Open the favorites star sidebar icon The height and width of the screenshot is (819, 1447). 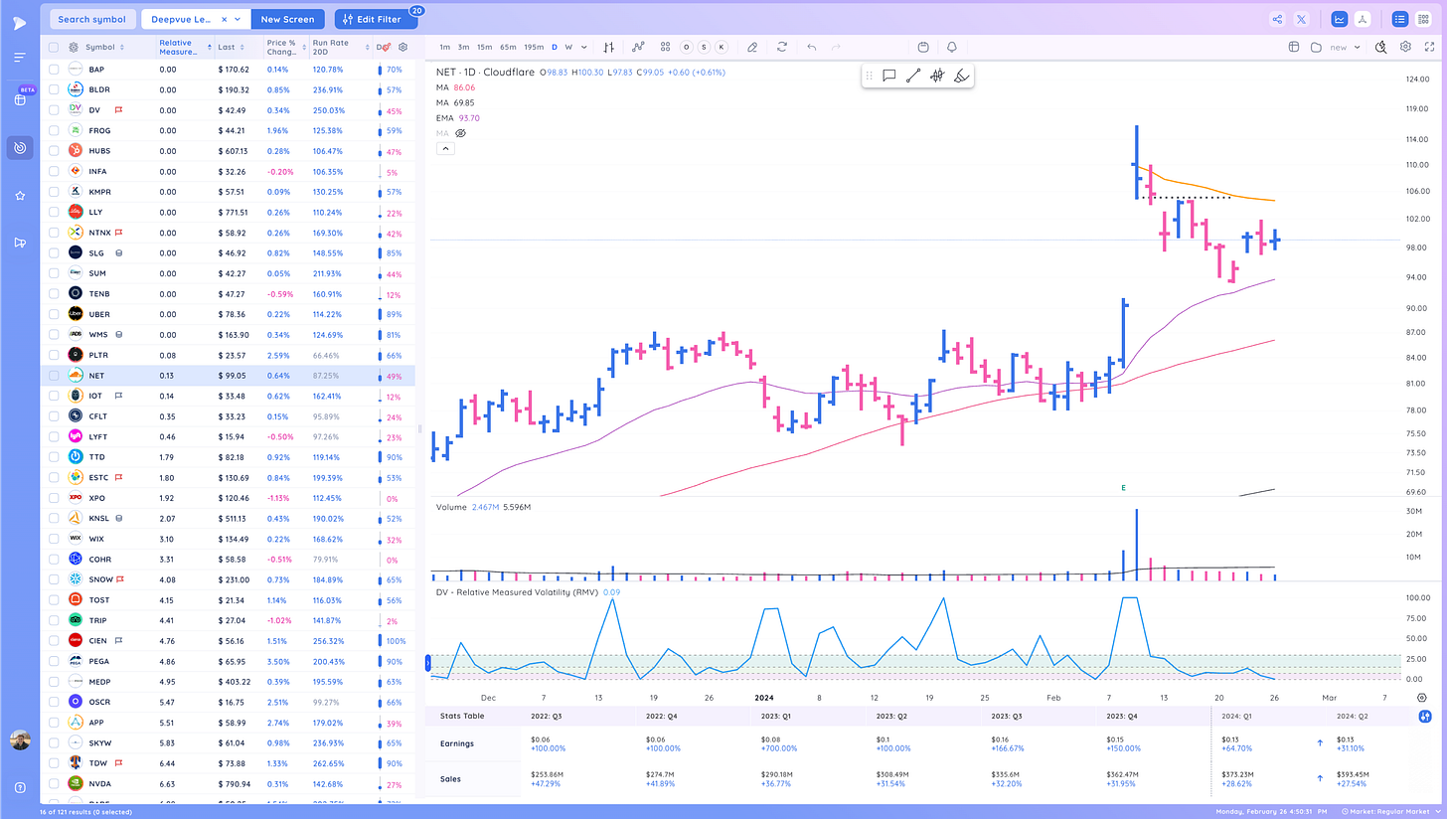point(20,196)
